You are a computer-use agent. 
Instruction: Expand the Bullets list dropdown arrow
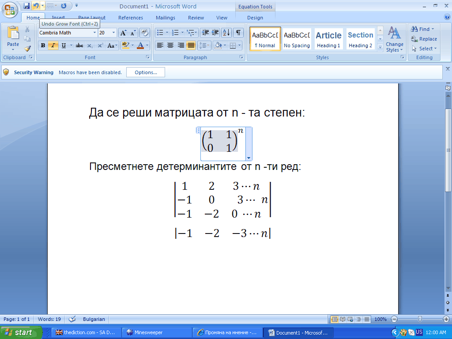click(167, 33)
